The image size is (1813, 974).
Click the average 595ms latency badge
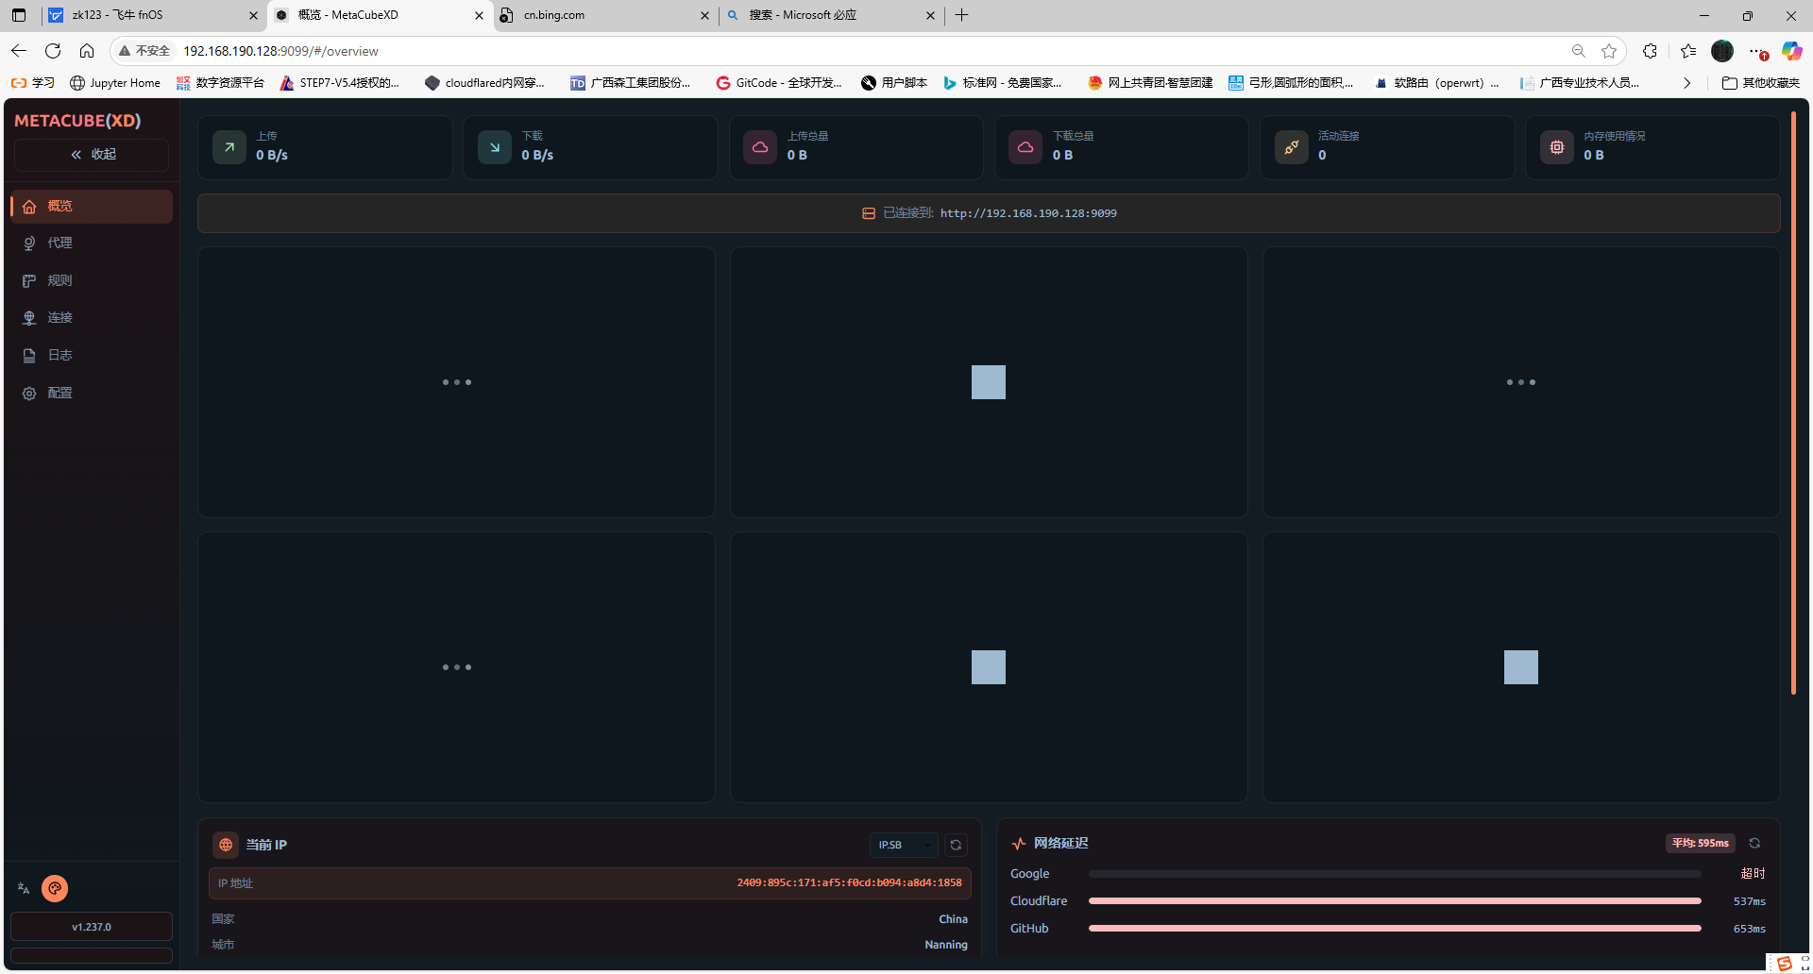pyautogui.click(x=1701, y=843)
